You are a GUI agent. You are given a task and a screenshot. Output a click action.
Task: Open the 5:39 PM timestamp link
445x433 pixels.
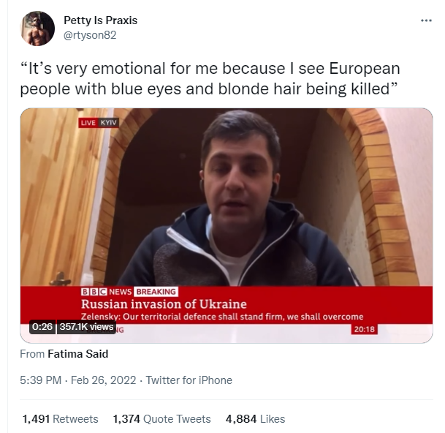coord(41,380)
